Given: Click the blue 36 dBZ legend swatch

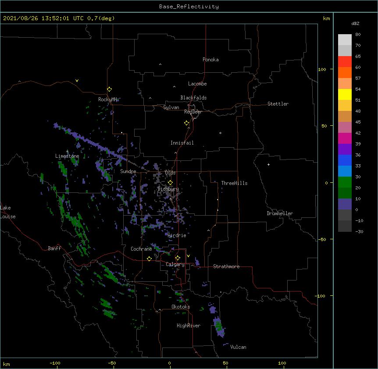Looking at the screenshot, I should [x=345, y=160].
